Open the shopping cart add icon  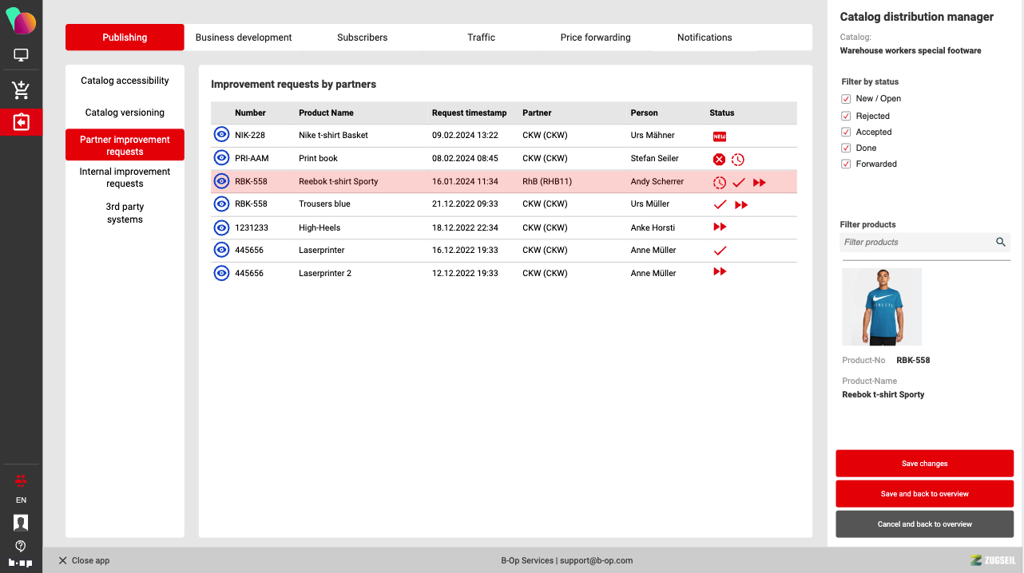(21, 90)
